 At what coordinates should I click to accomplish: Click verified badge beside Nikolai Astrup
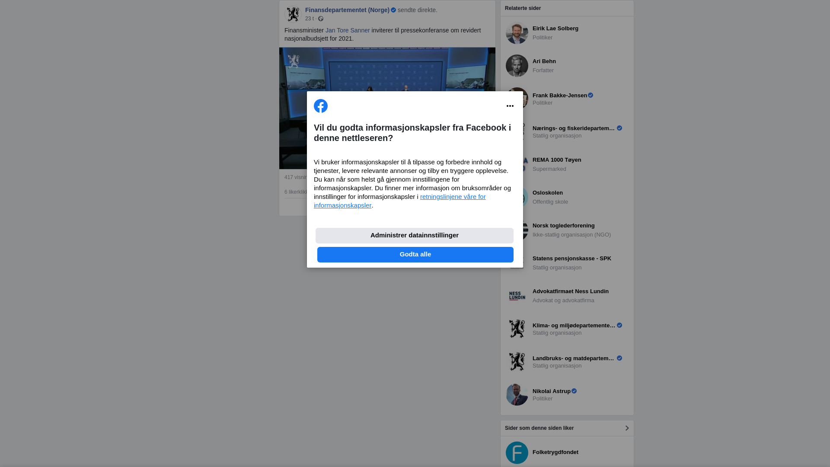(574, 391)
